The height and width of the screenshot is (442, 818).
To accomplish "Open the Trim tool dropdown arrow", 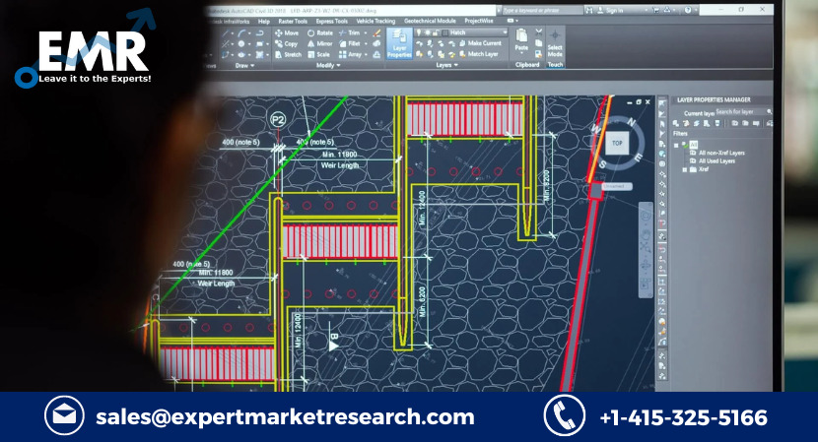I will tap(366, 32).
